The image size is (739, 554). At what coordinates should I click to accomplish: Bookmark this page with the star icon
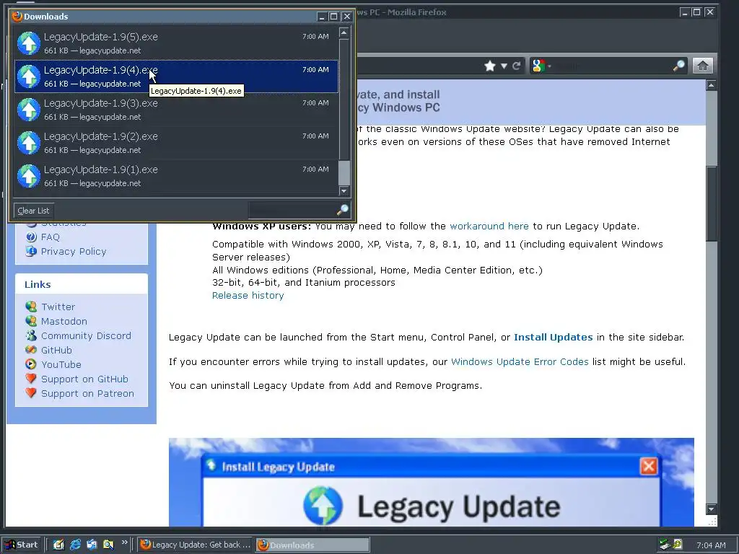[x=490, y=66]
